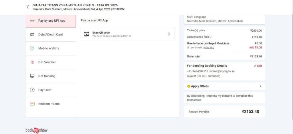This screenshot has width=293, height=134.
Task: Add ₹2.00 donation to order
Action: pyautogui.click(x=256, y=47)
